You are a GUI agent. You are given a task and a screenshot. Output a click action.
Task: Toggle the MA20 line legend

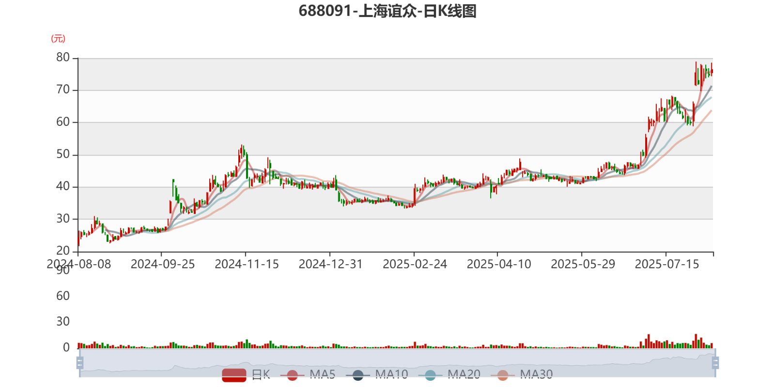click(449, 374)
